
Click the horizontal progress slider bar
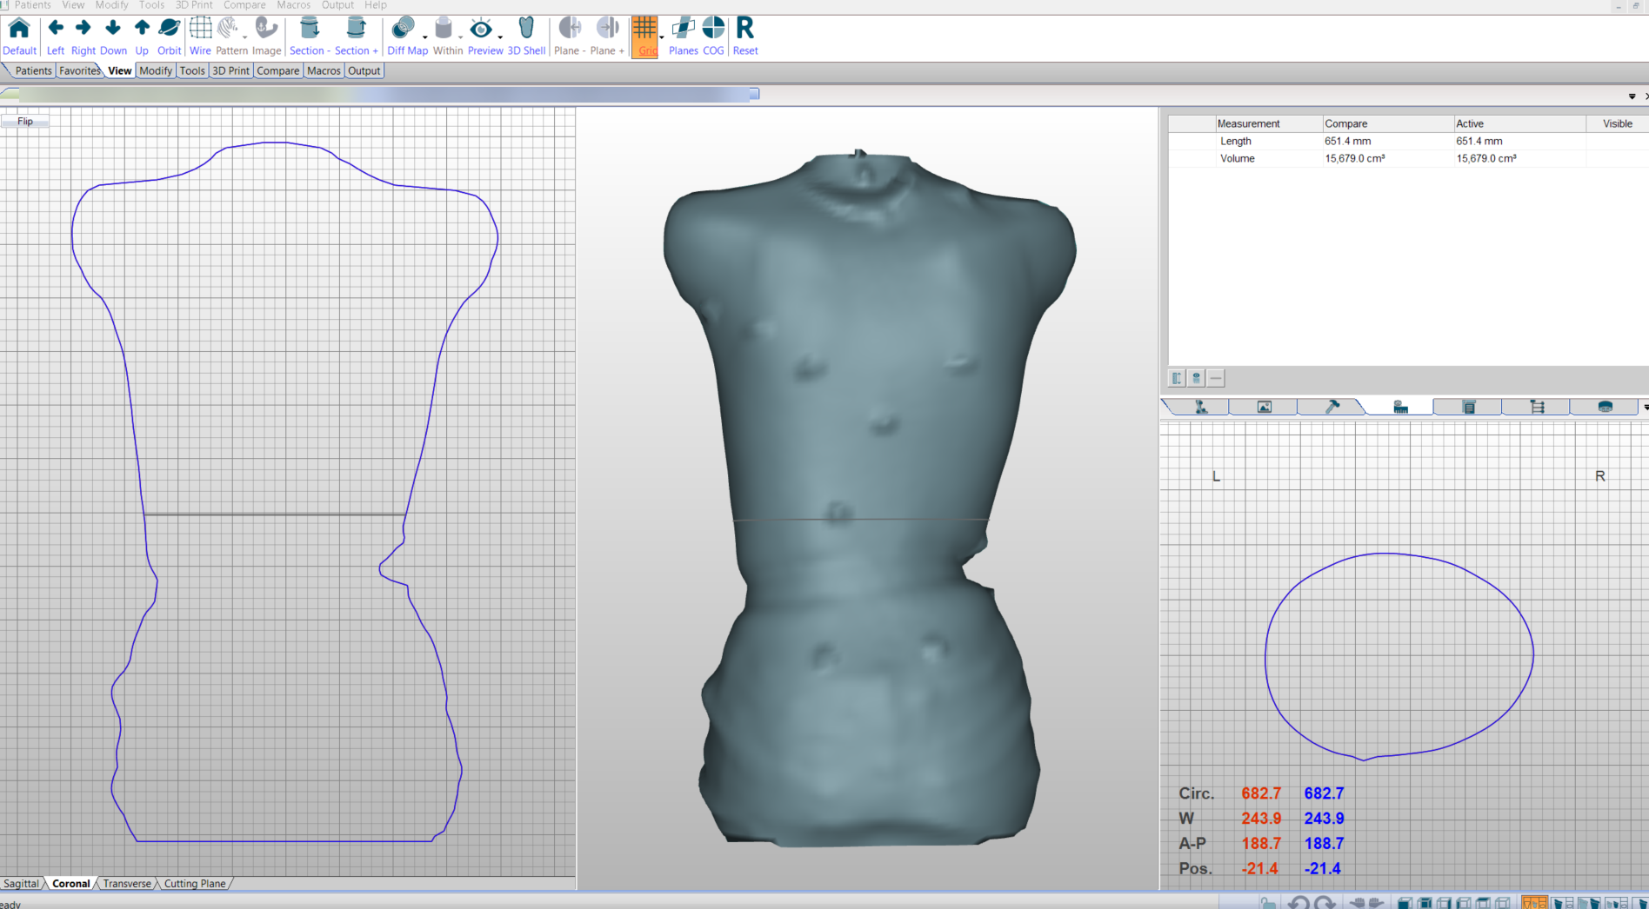click(380, 94)
